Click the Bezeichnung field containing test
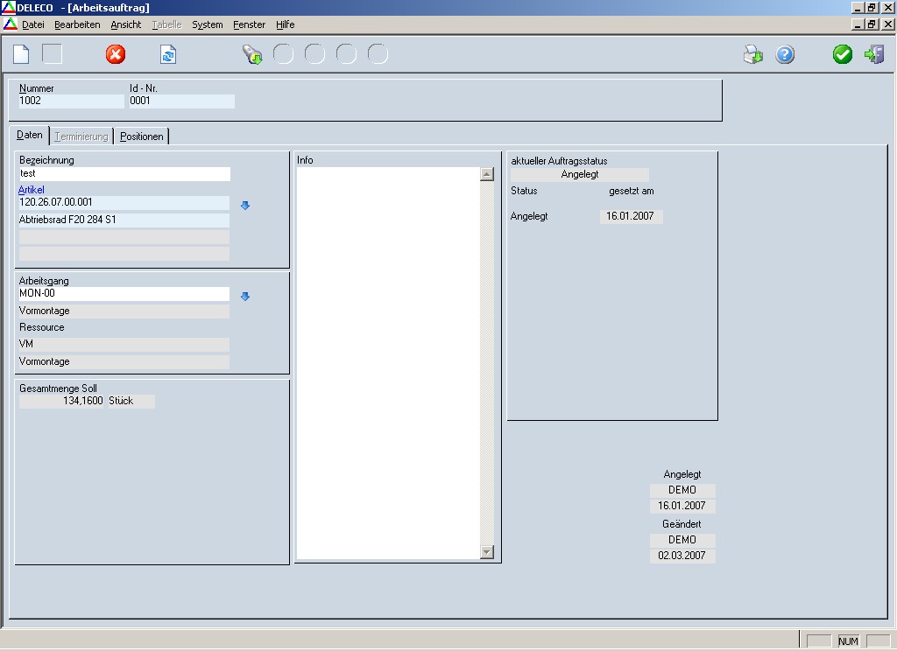Screen dimensions: 897x651 pos(124,174)
